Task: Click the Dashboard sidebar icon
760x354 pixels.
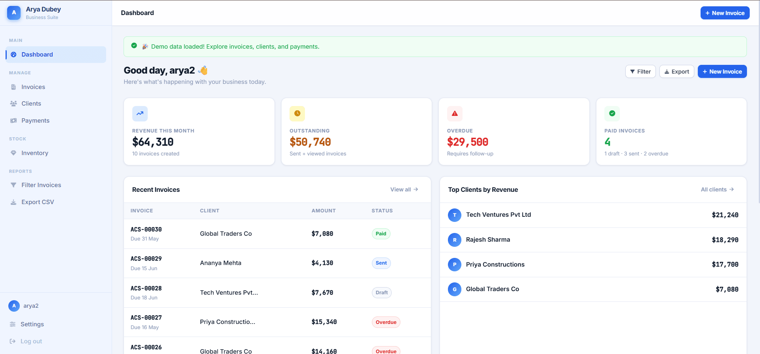Action: pyautogui.click(x=13, y=55)
